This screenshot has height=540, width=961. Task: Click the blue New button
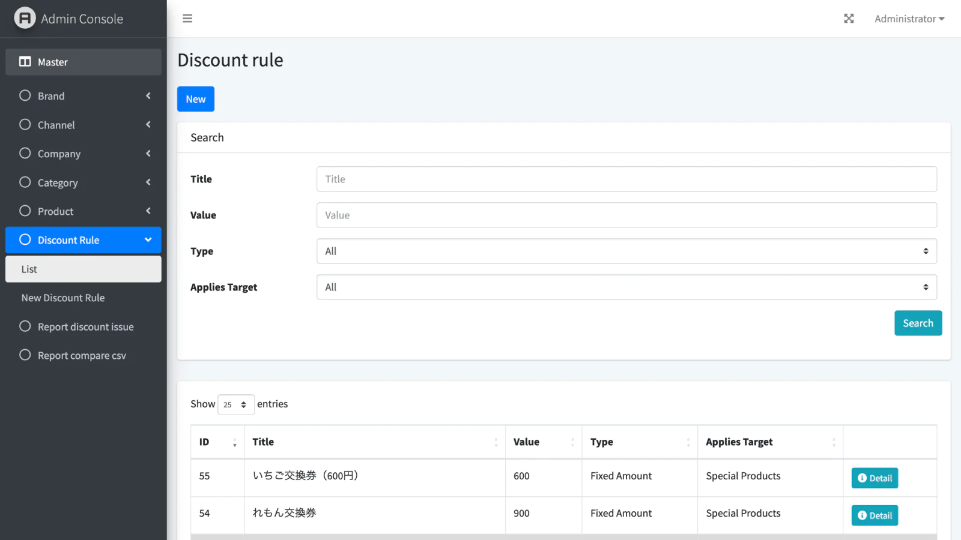(196, 99)
